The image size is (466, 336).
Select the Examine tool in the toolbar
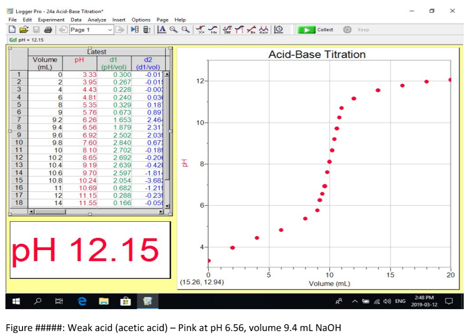click(x=201, y=29)
